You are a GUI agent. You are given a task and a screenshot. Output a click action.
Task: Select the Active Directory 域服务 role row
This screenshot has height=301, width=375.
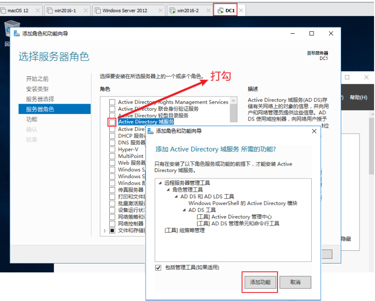[x=146, y=122]
